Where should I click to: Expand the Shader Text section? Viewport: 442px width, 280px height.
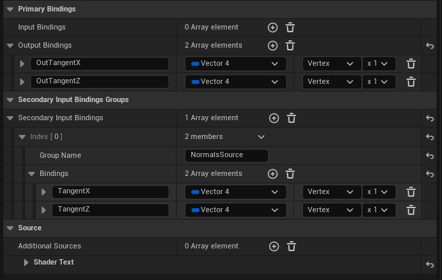point(26,263)
